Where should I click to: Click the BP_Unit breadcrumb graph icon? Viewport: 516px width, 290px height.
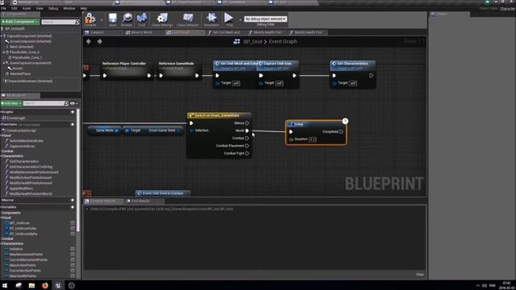236,41
